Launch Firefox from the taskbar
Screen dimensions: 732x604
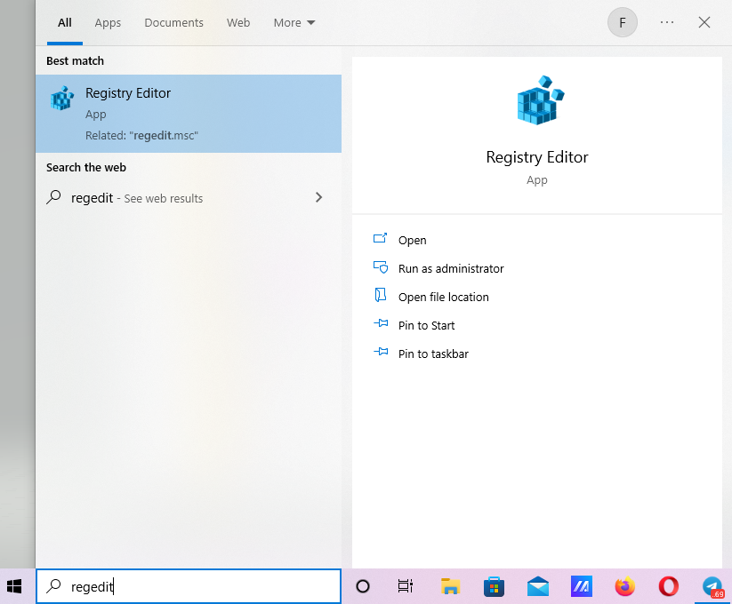tap(625, 586)
